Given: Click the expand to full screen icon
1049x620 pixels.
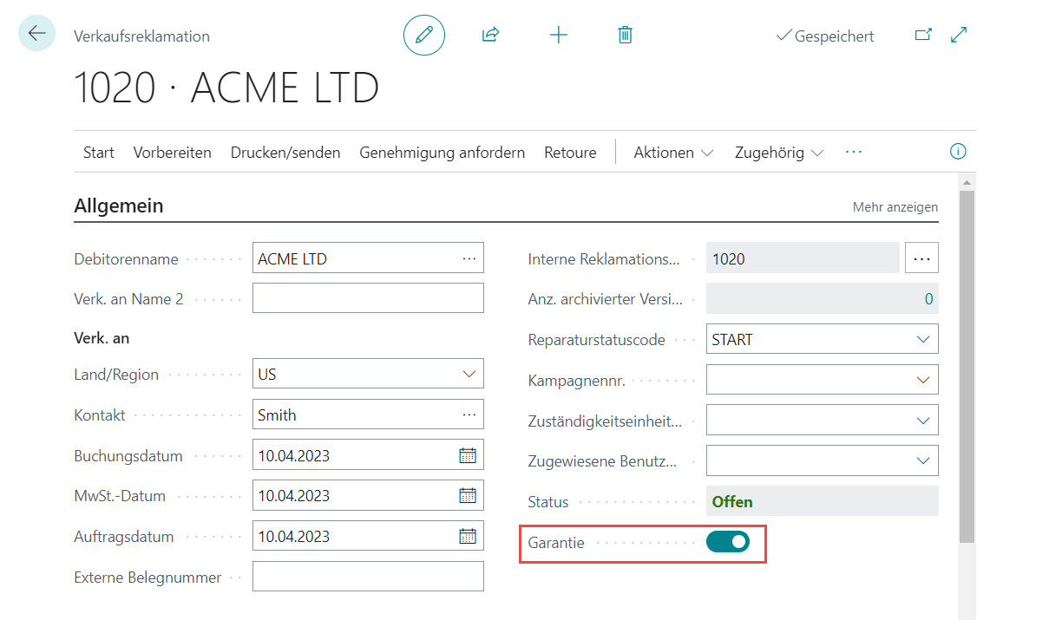Looking at the screenshot, I should pos(959,35).
